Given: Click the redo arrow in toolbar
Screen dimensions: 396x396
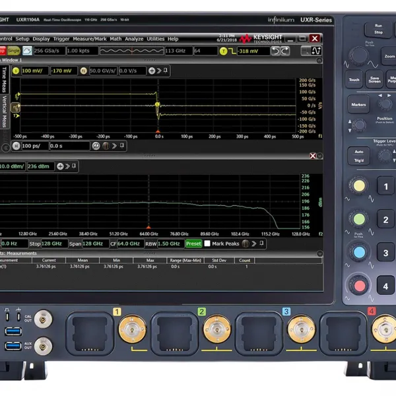Looking at the screenshot, I should coord(285,51).
